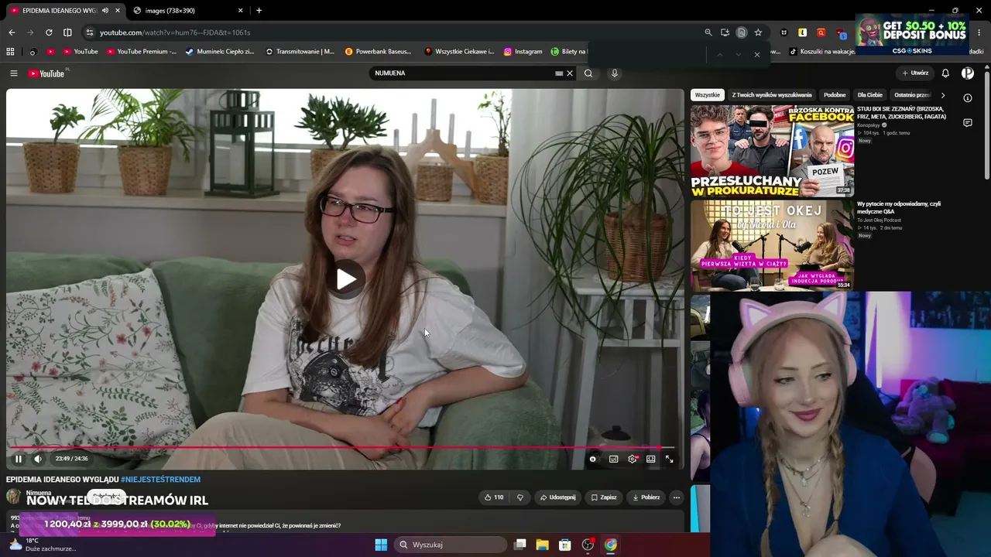Open the YouTube account avatar menu

tap(968, 73)
